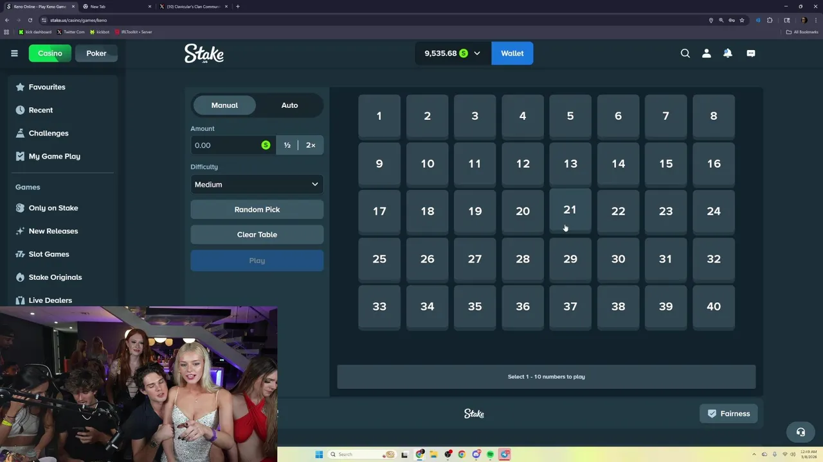Open the password key icon in address bar
Screen dimensions: 823x462
tap(732, 20)
